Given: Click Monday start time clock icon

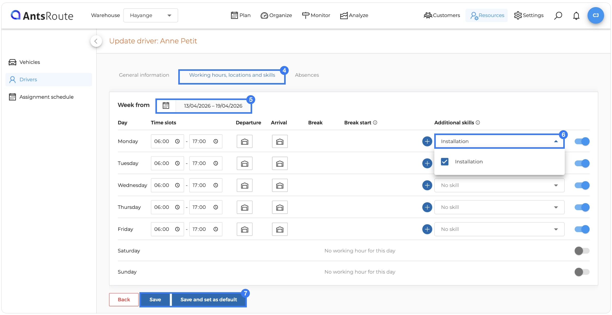Looking at the screenshot, I should 177,141.
